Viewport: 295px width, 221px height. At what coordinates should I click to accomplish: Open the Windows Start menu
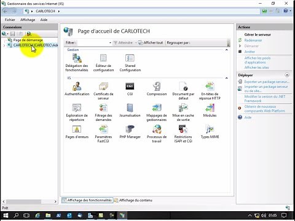click(x=6, y=215)
